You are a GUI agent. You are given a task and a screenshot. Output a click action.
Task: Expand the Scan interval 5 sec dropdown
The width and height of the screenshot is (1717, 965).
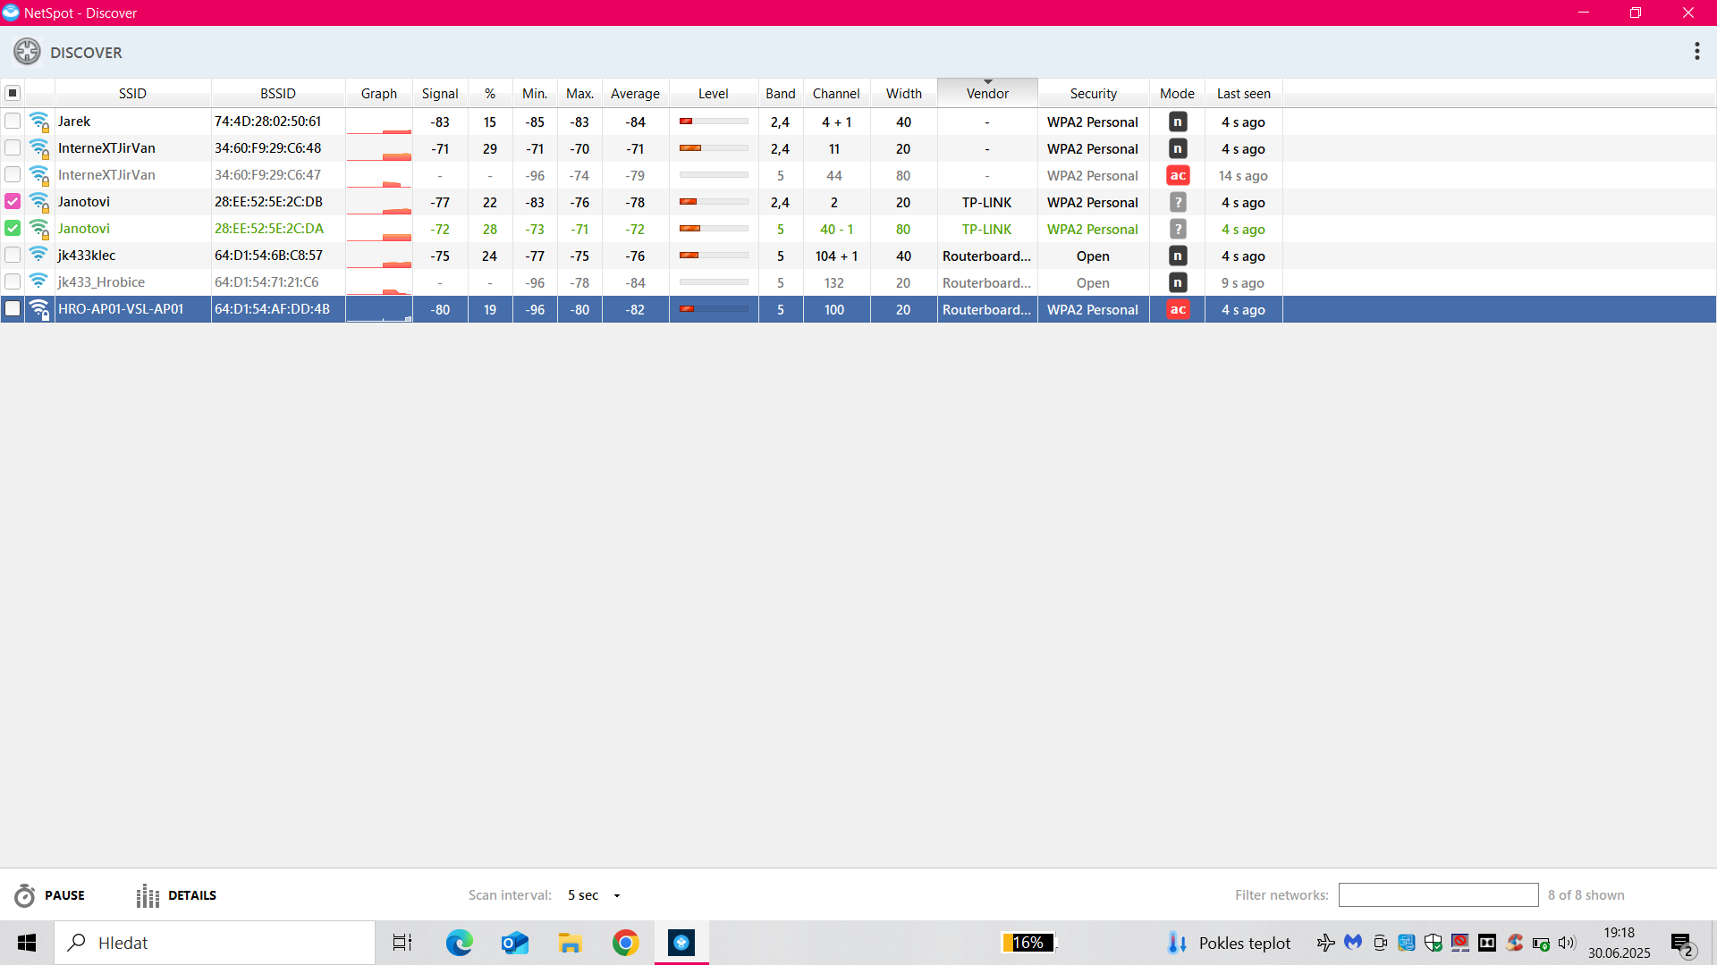click(x=617, y=895)
